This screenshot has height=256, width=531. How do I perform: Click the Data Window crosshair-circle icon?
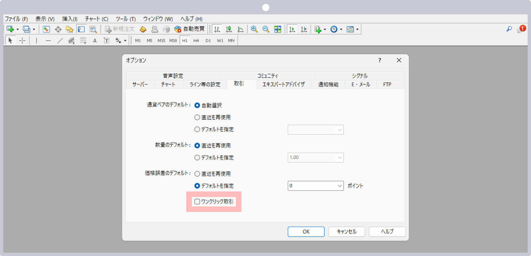coord(58,29)
